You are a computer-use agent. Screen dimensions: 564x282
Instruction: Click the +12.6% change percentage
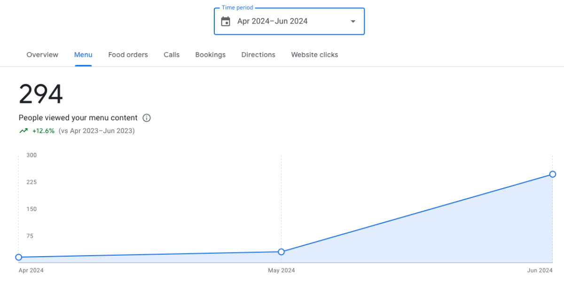click(43, 131)
